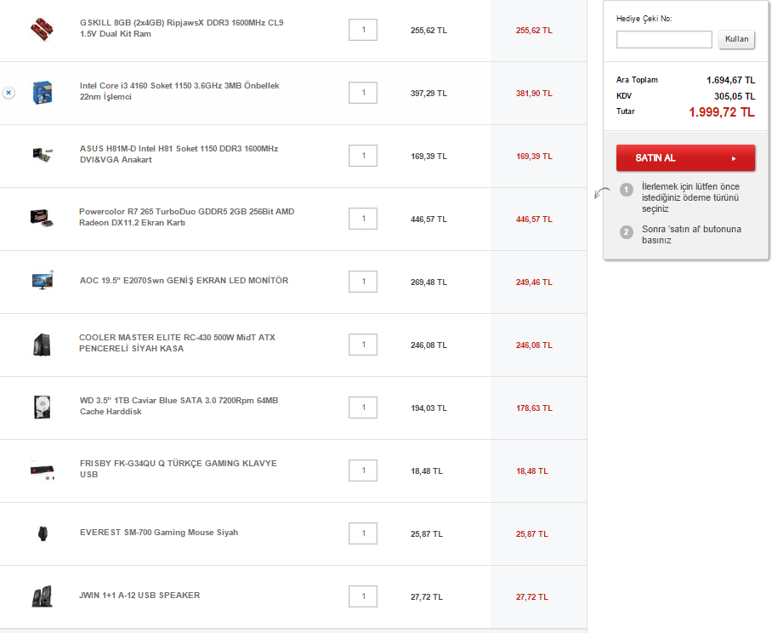Remove Intel Core i3 4160 with the x icon
The height and width of the screenshot is (633, 772).
pyautogui.click(x=9, y=92)
